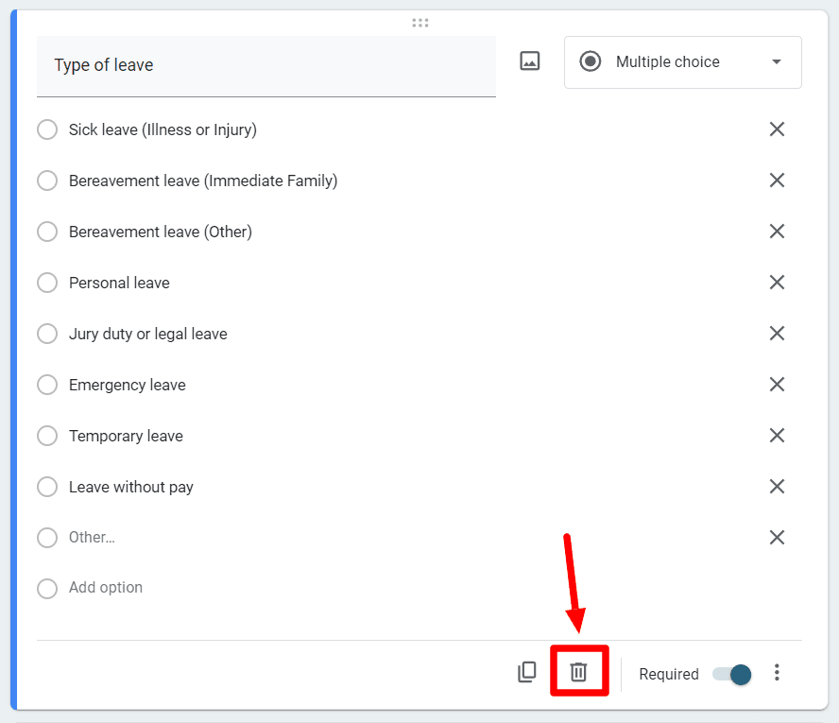Remove the Sick leave option
This screenshot has height=723, width=839.
click(x=777, y=129)
